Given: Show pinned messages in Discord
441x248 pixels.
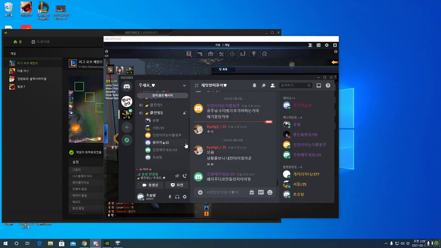Looking at the screenshot, I should [264, 85].
